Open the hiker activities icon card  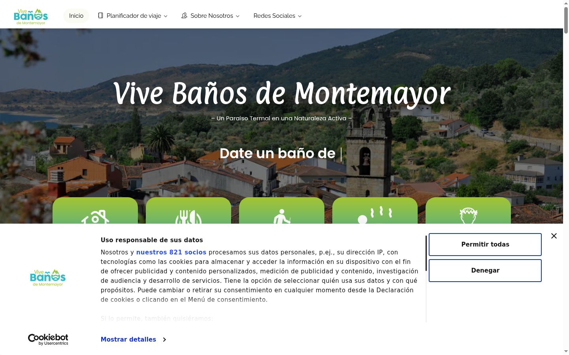[x=282, y=211]
